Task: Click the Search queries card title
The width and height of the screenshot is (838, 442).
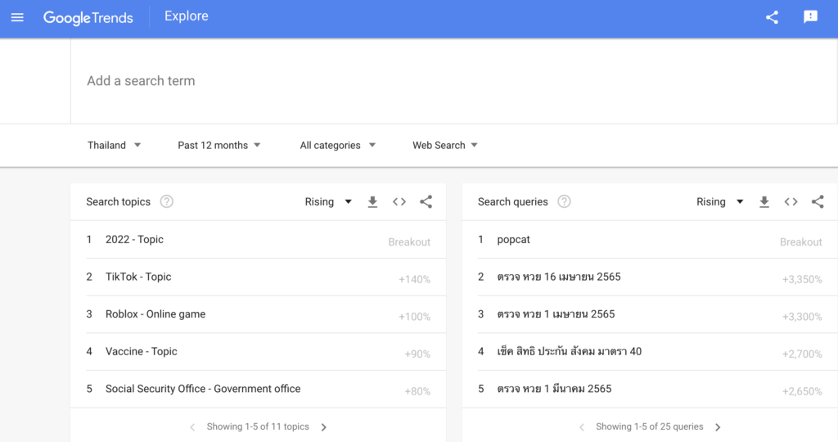Action: coord(512,201)
